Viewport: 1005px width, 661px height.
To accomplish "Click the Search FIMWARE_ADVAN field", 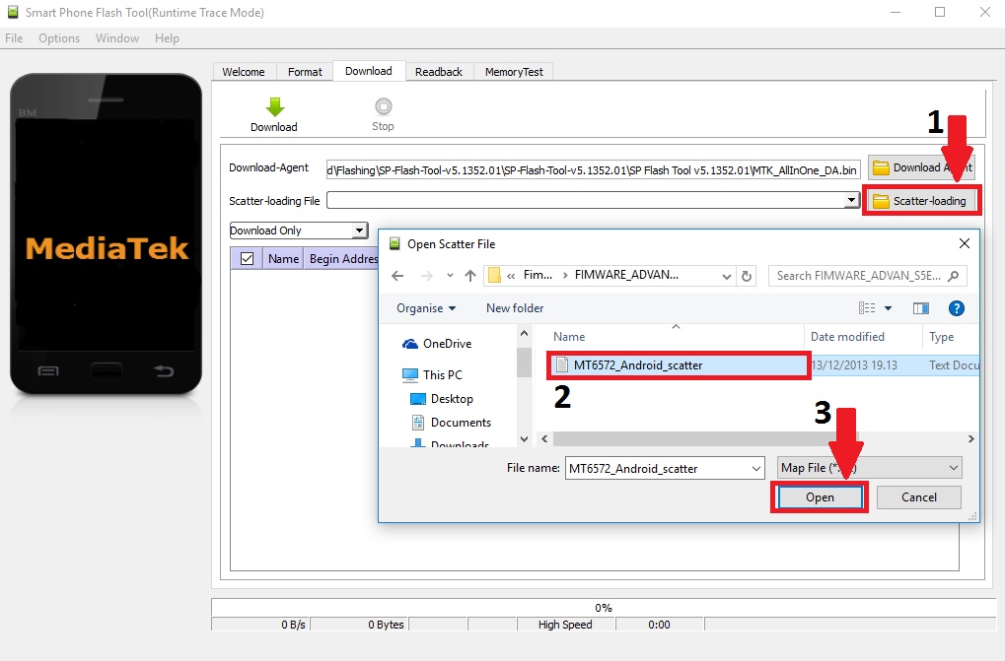I will pos(867,276).
